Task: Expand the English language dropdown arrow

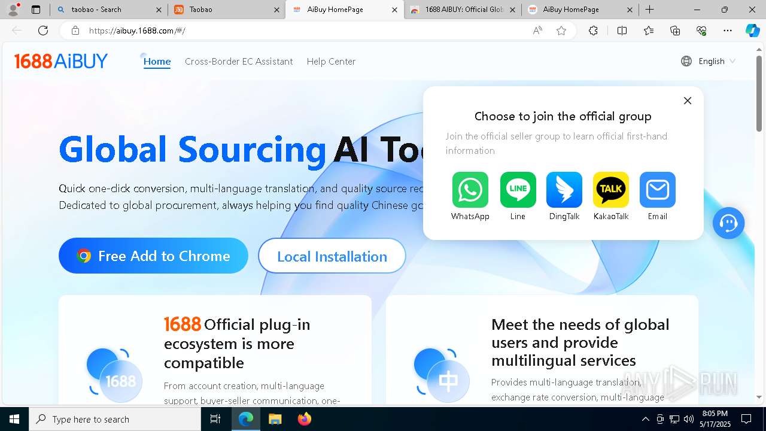Action: [x=732, y=61]
